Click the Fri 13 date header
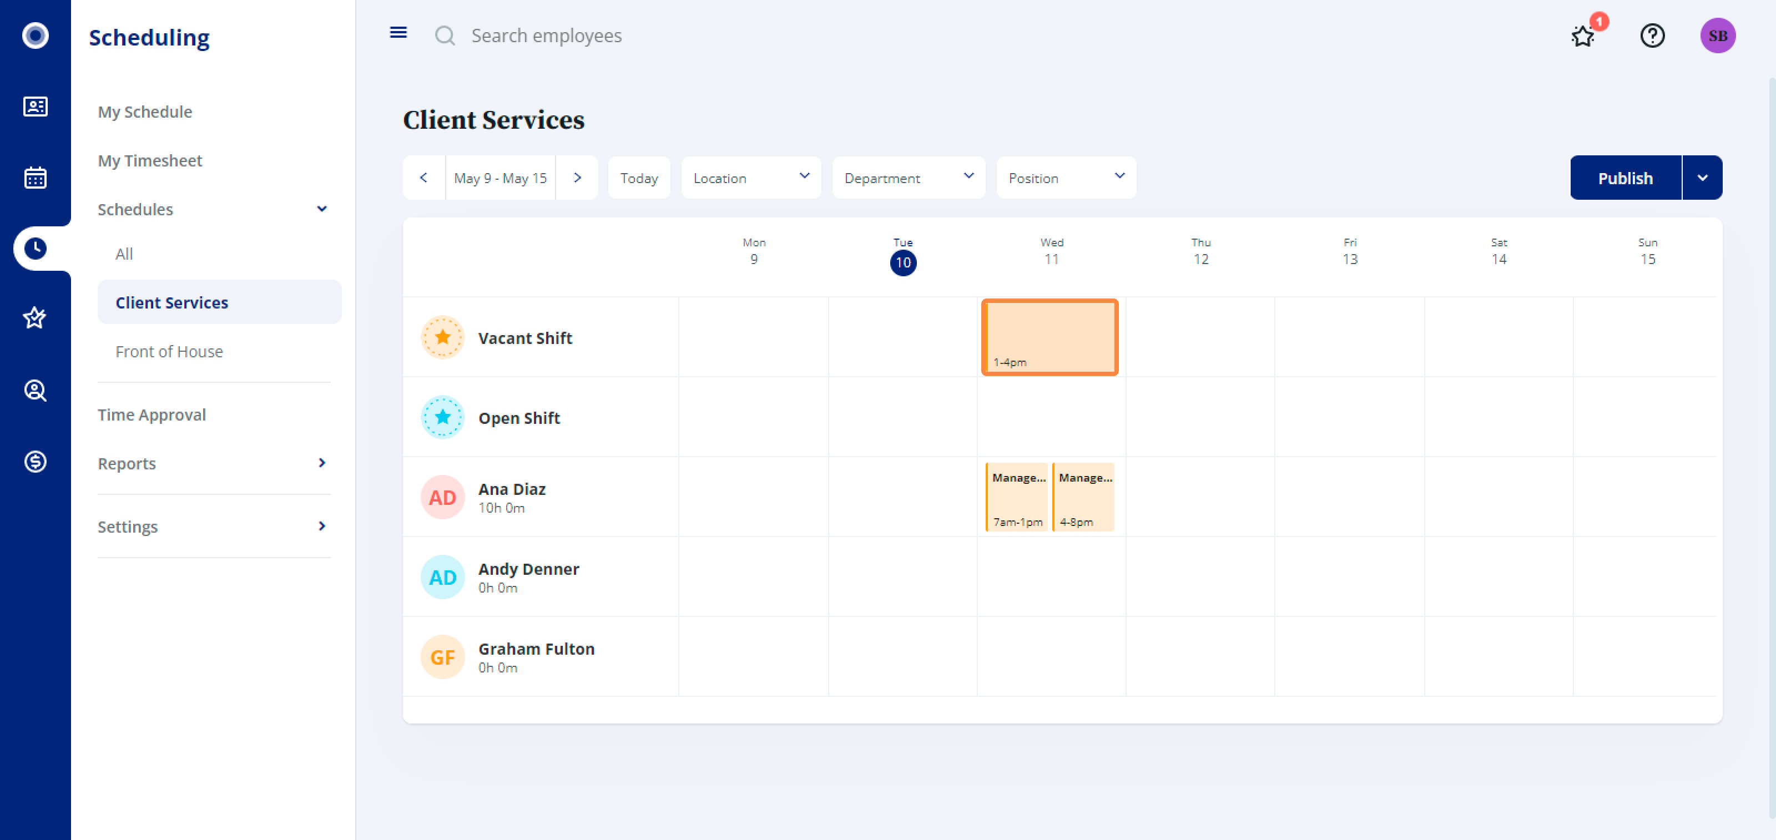The width and height of the screenshot is (1776, 840). tap(1350, 251)
